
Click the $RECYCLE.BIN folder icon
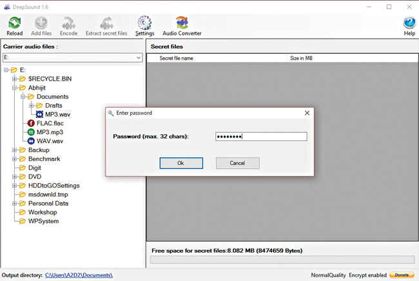pos(23,79)
